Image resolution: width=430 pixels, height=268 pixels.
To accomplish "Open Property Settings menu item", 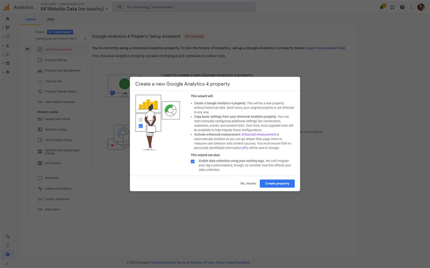I will pyautogui.click(x=56, y=60).
